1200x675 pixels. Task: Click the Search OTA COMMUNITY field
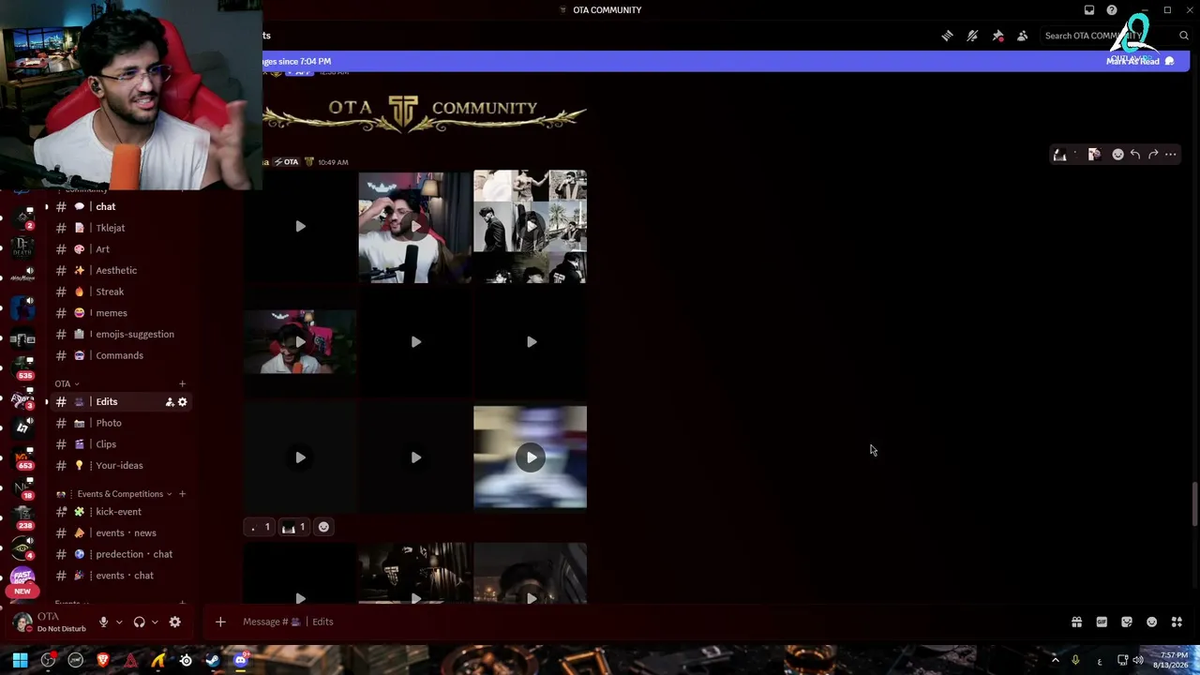click(1115, 36)
